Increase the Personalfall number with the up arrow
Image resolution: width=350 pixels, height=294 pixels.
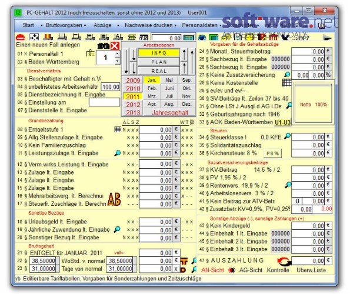[118, 54]
